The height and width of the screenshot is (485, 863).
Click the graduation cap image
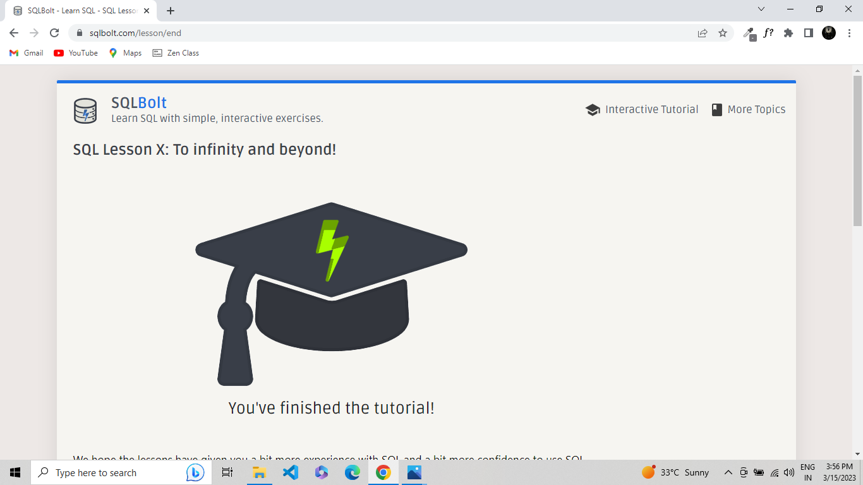point(331,294)
